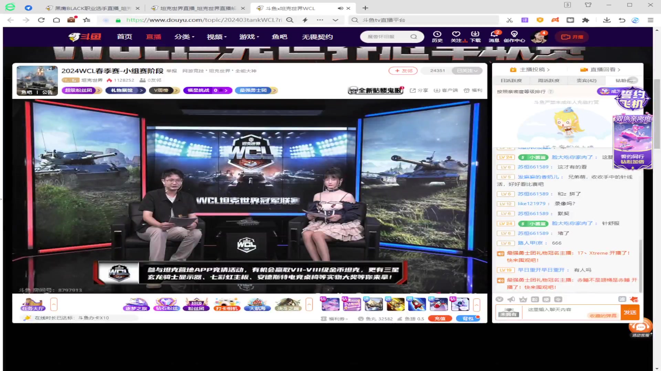Image resolution: width=661 pixels, height=371 pixels.
Task: Click the chat input field 这里输入聊天内容
Action: click(x=571, y=312)
